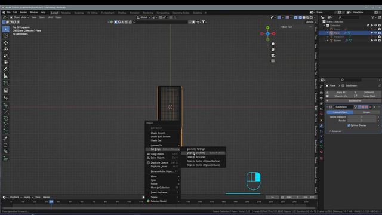Viewport: 382px width, 215px height.
Task: Select the Annotate pencil tool
Action: [5, 70]
